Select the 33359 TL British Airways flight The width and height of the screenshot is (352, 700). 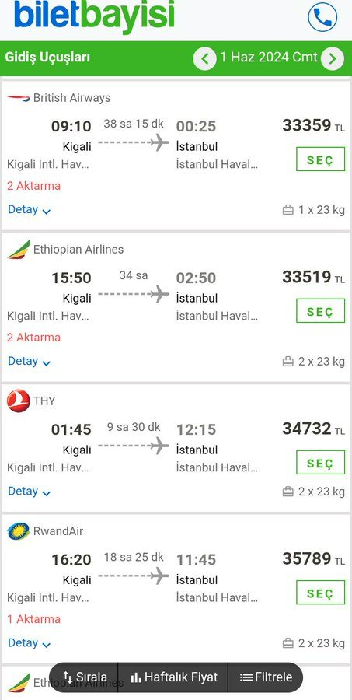coord(320,159)
